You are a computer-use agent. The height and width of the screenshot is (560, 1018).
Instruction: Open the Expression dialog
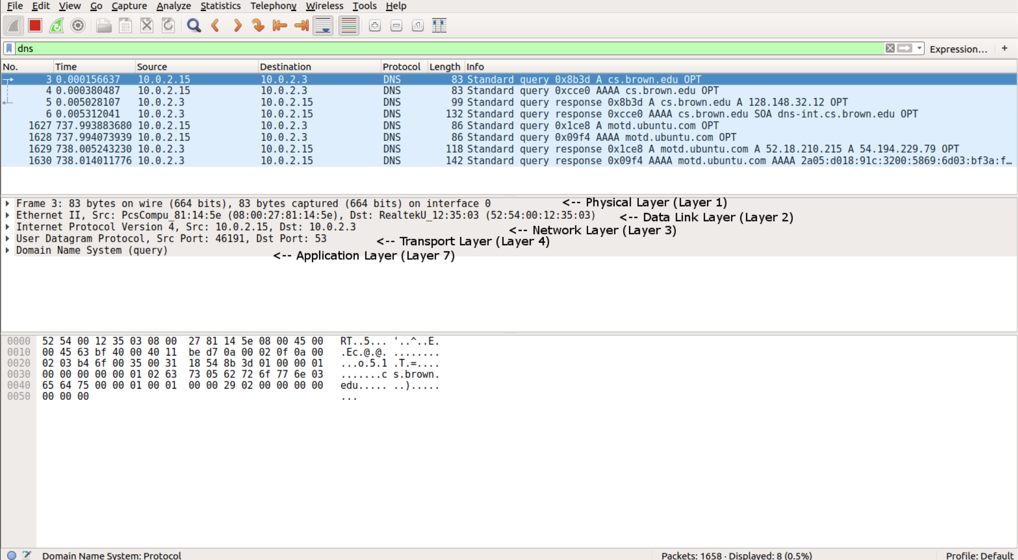click(x=959, y=49)
